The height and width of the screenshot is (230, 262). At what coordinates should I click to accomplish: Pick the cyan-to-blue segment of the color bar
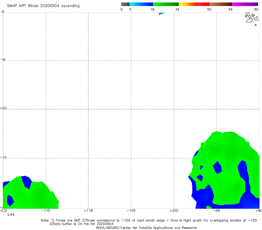141,4
